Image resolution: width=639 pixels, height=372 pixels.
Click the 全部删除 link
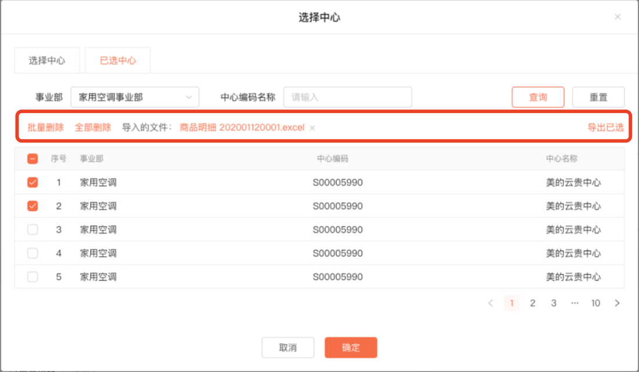click(93, 127)
